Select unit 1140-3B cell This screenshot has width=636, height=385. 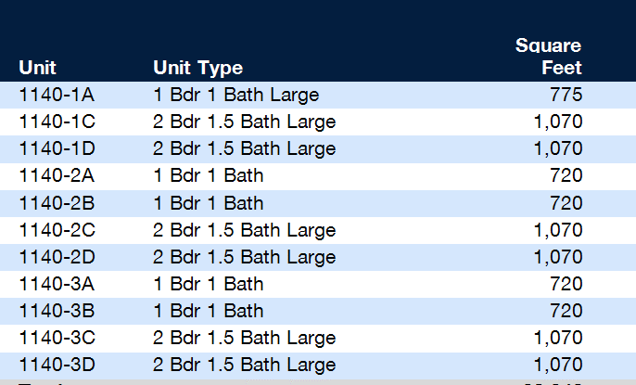[57, 311]
